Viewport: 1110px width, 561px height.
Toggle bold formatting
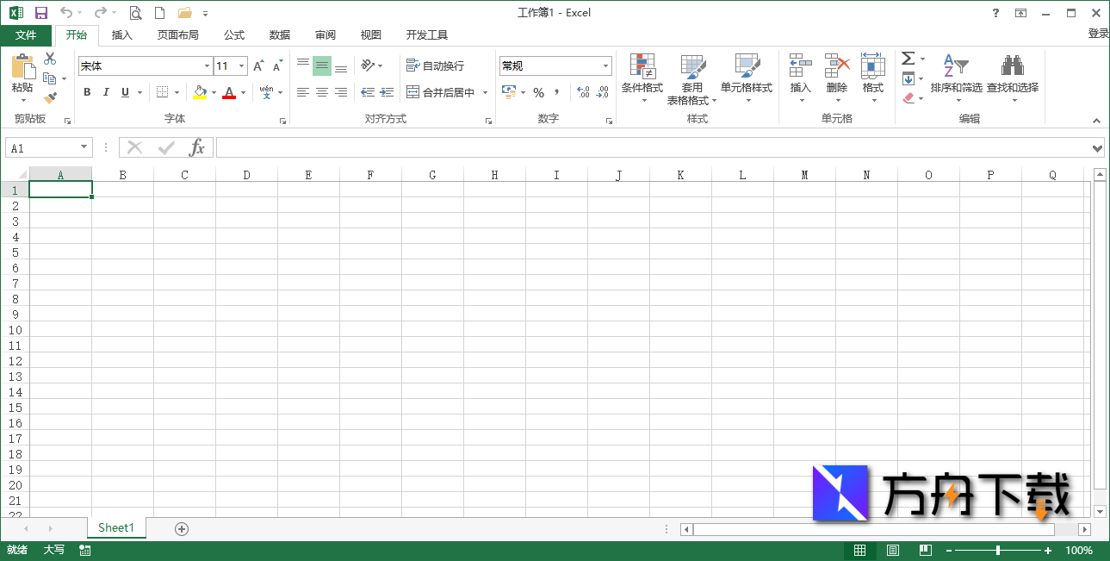(86, 91)
